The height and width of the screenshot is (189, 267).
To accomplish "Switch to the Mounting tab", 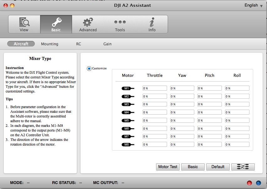I will [50, 44].
